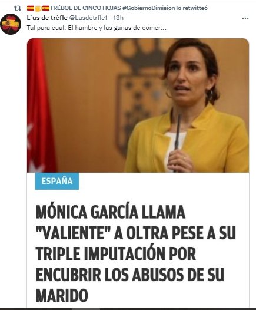Open the L´as de trèfle display name
Screen dimensions: 256x310
point(47,18)
